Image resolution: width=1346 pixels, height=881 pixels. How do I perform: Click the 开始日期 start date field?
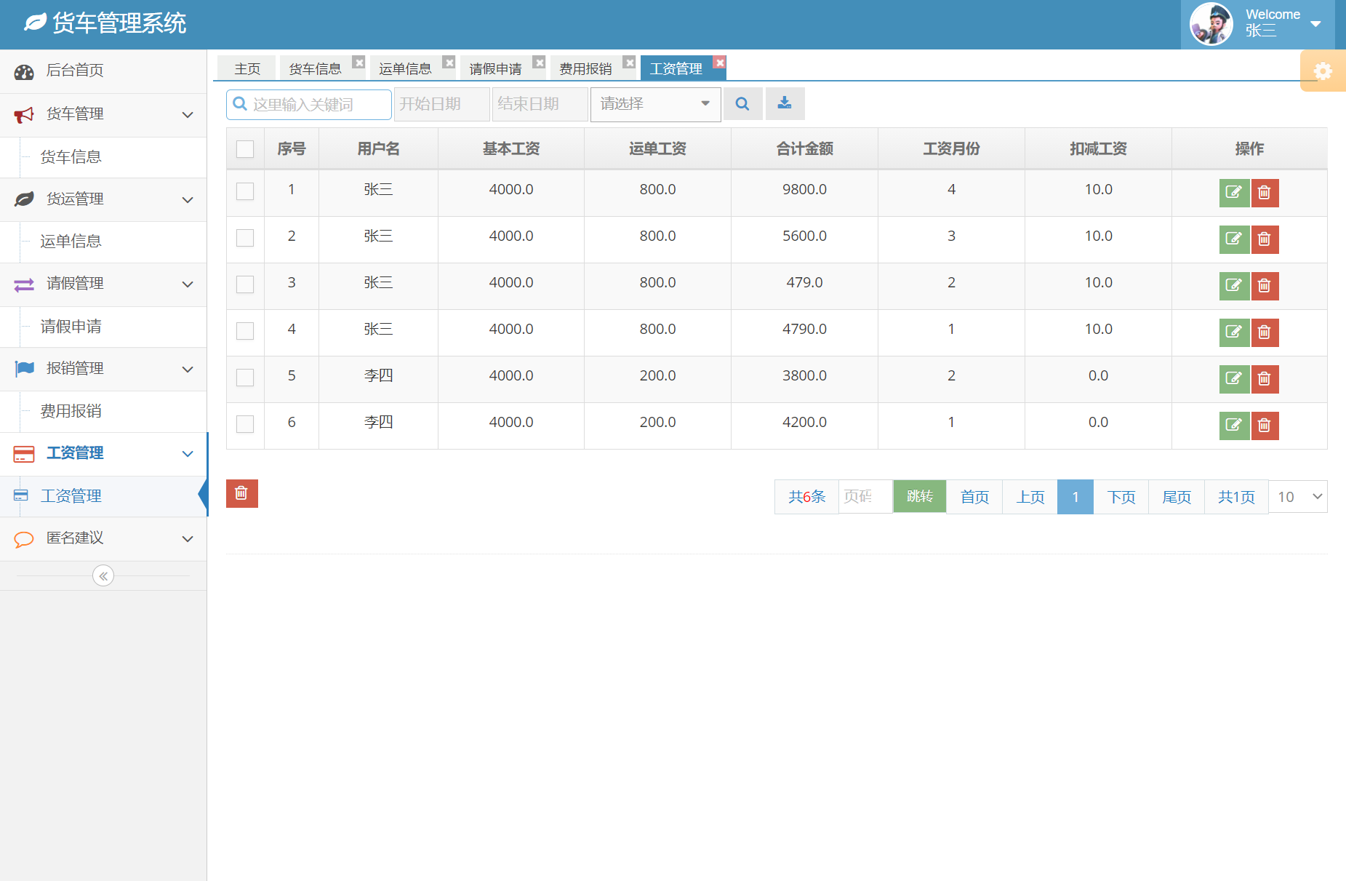coord(440,103)
